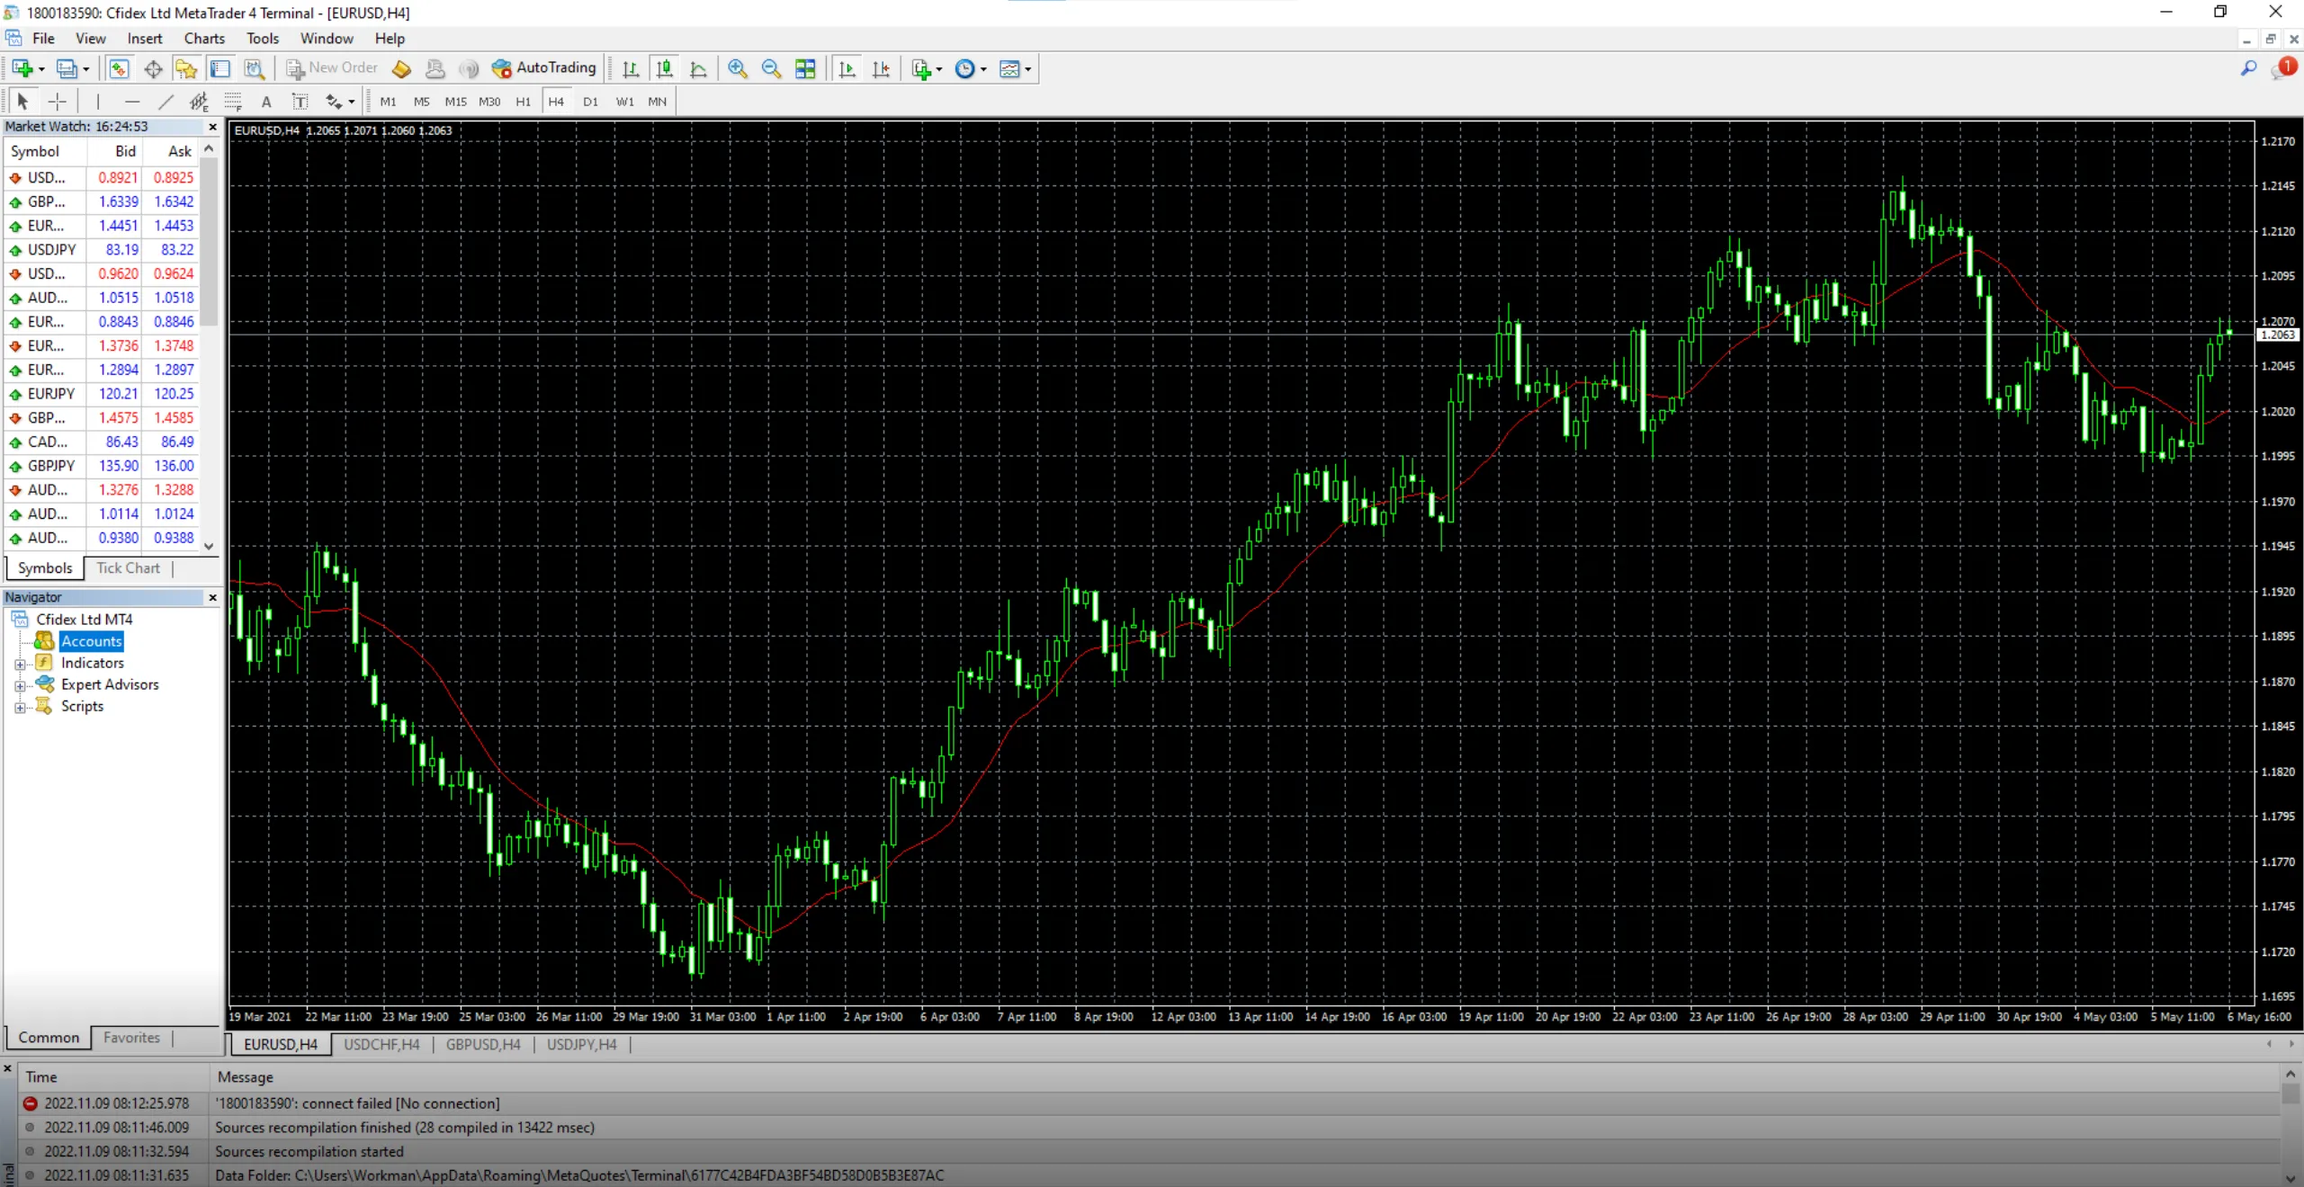Select the Text (A) tool
The width and height of the screenshot is (2304, 1187).
pos(266,102)
